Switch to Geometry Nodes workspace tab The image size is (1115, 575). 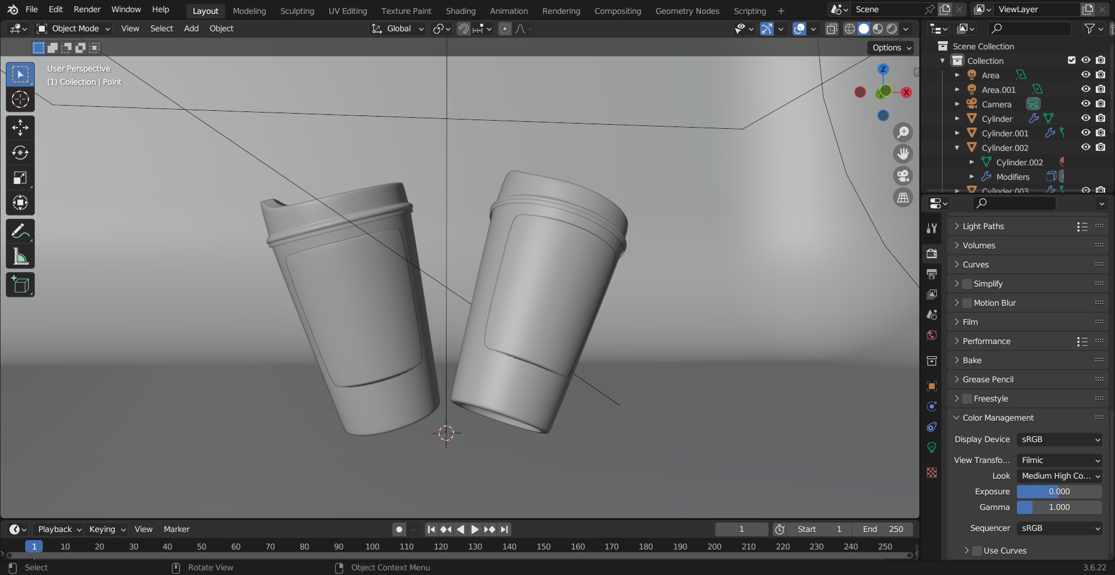(x=687, y=10)
